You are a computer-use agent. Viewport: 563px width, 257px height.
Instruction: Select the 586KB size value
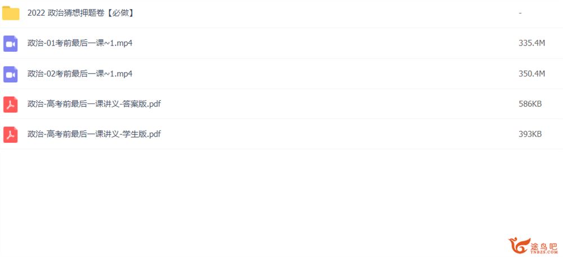pos(530,104)
